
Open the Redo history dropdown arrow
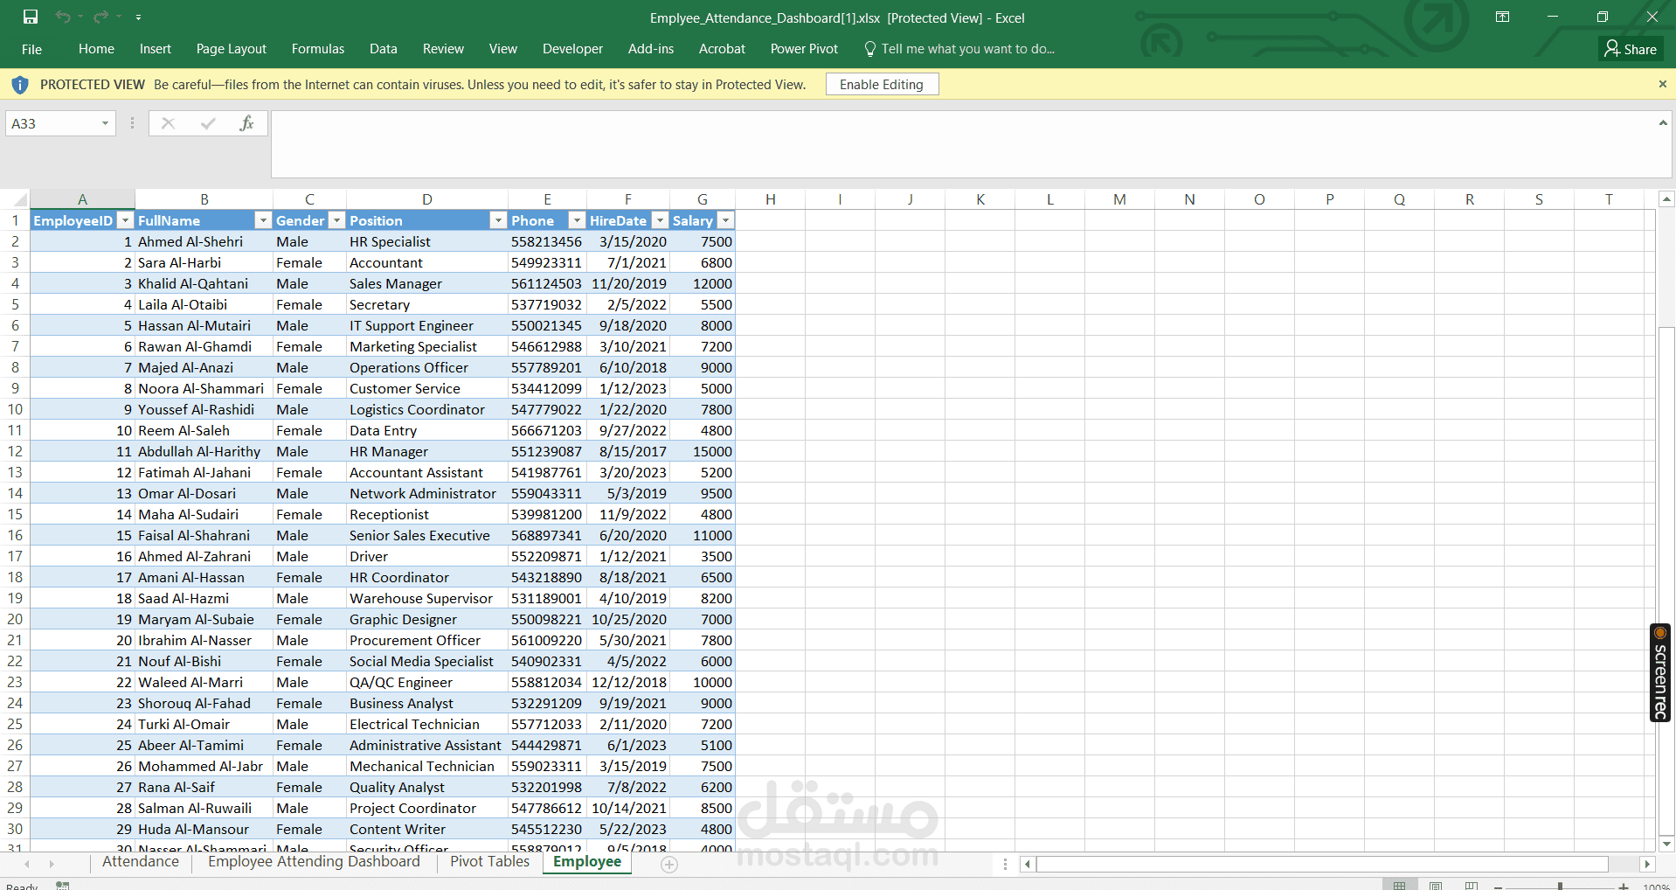tap(118, 17)
